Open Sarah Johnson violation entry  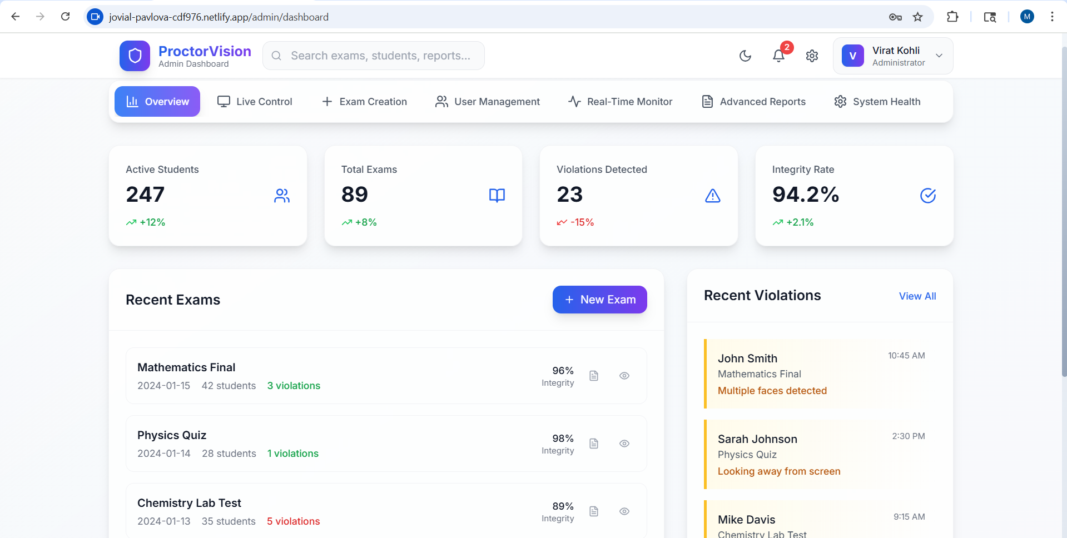[820, 455]
